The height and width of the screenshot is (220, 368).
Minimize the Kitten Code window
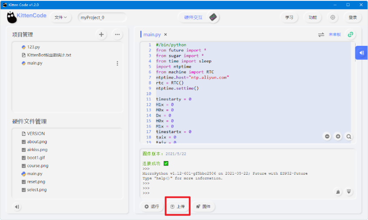[335, 5]
